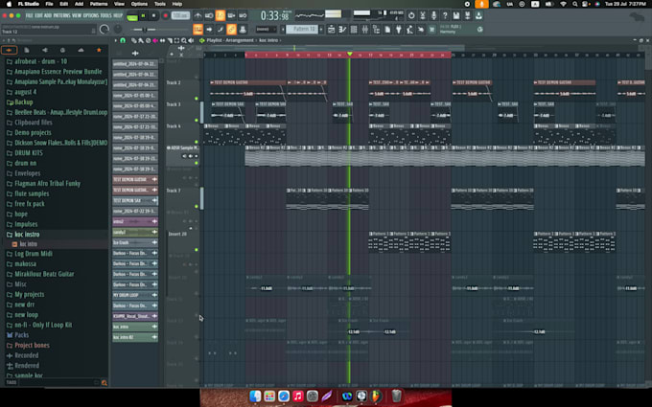The image size is (652, 407).
Task: Open undo history circular arrow icon
Action: point(411,15)
